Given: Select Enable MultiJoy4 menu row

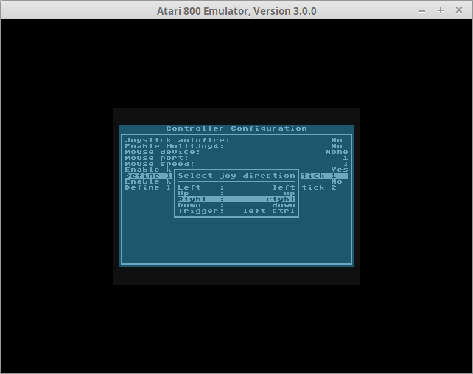Looking at the screenshot, I should click(236, 146).
